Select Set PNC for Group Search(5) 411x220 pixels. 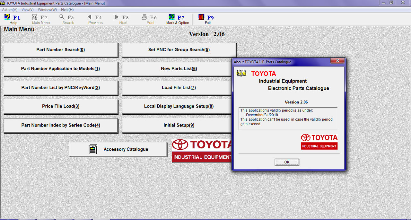179,50
